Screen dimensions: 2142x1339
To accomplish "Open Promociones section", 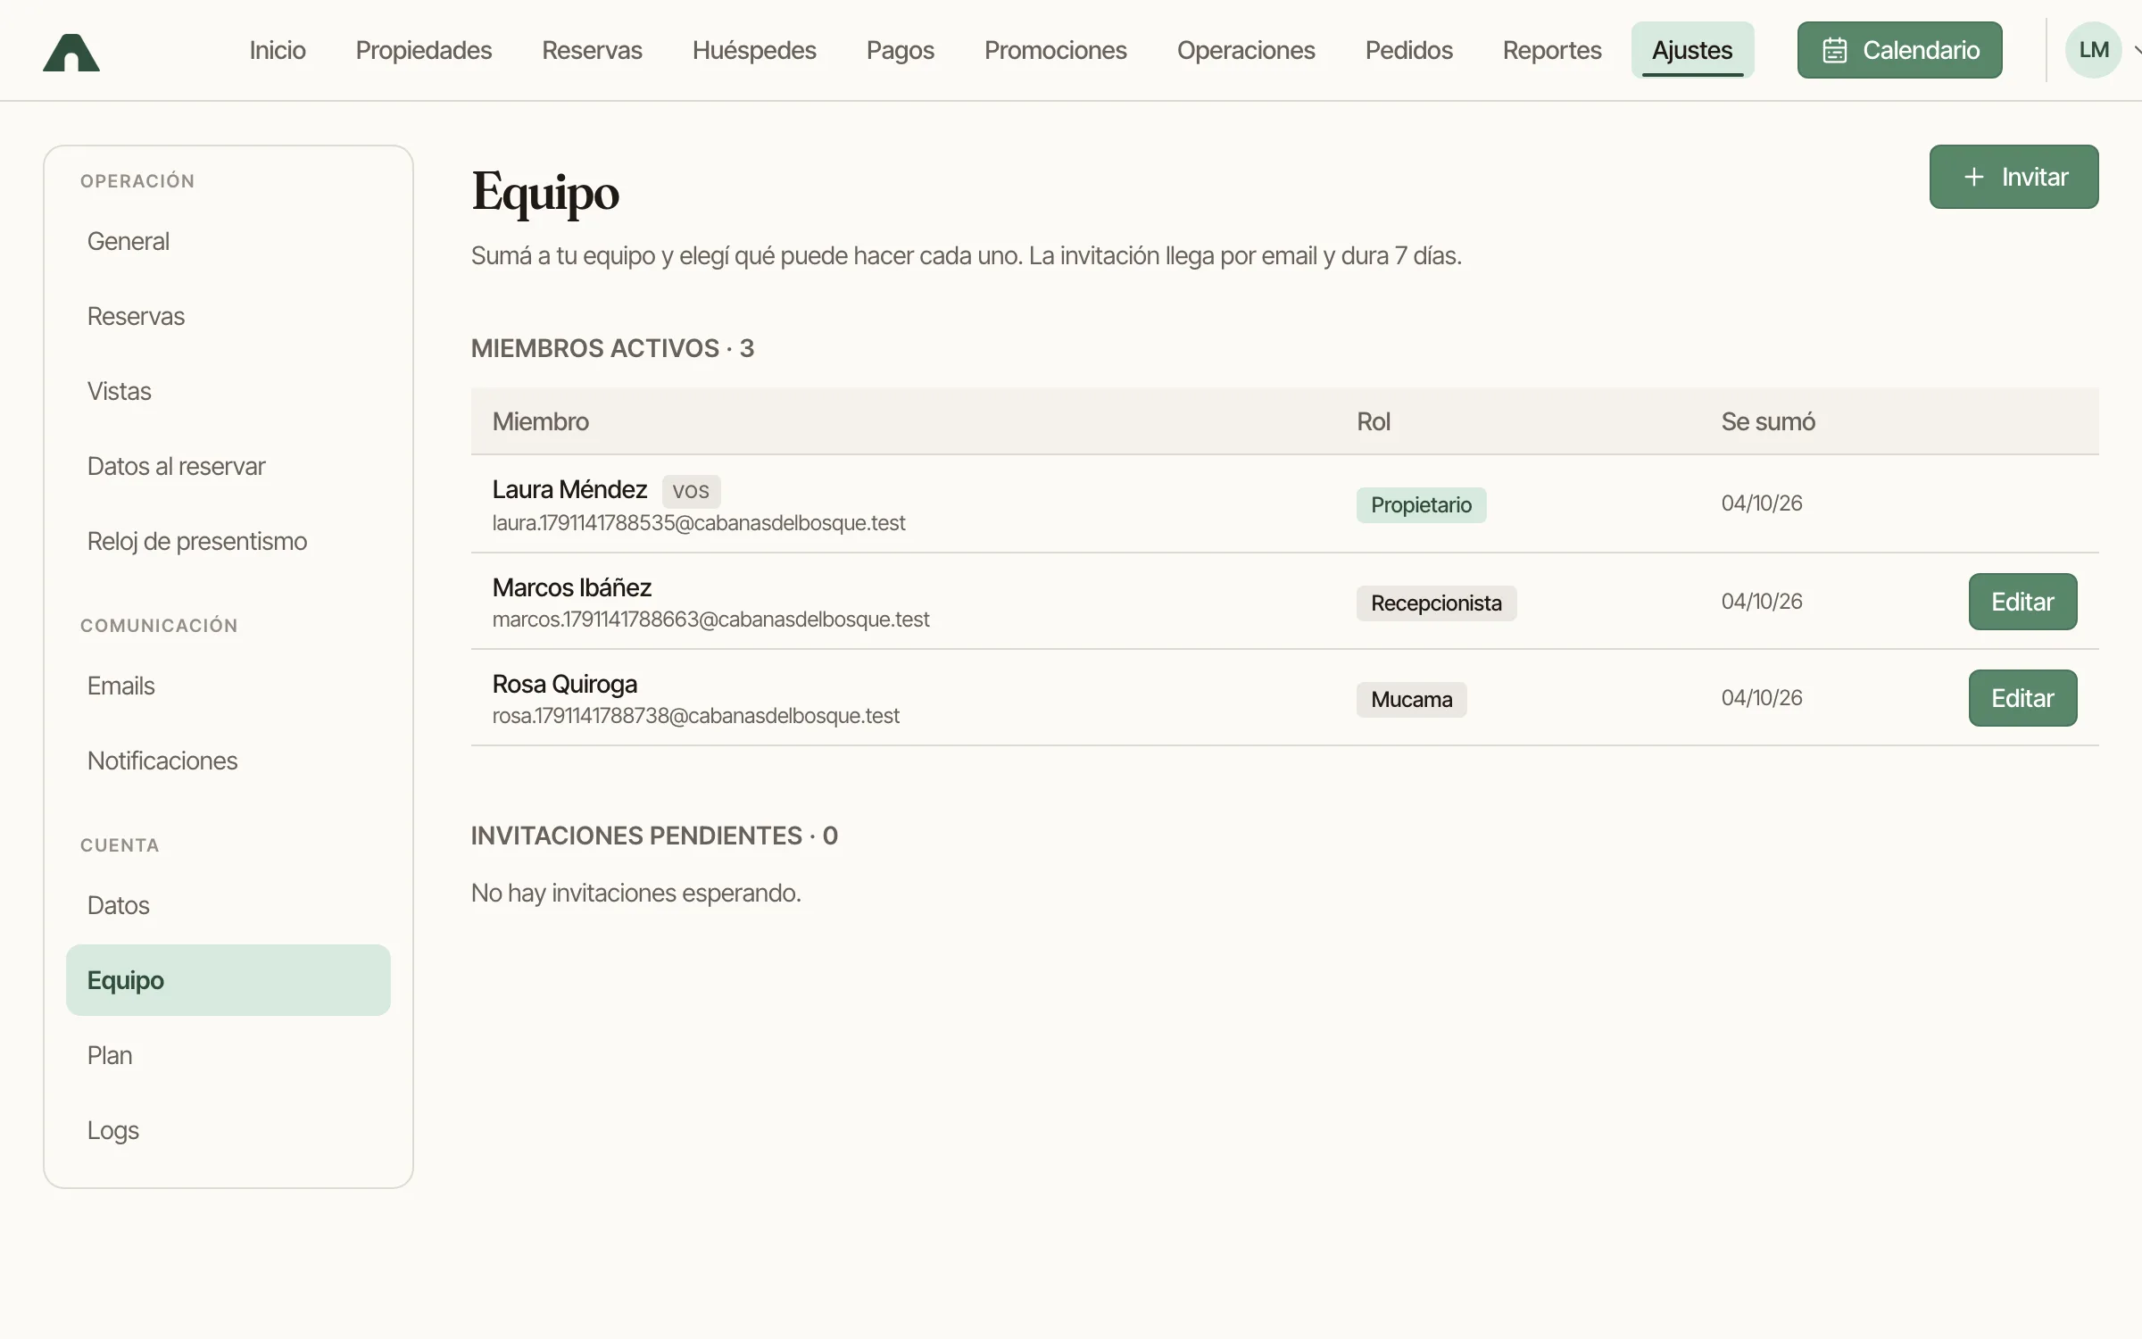I will tap(1056, 50).
